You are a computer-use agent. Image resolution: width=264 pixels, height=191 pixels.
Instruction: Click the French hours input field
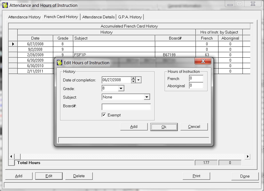(x=196, y=78)
